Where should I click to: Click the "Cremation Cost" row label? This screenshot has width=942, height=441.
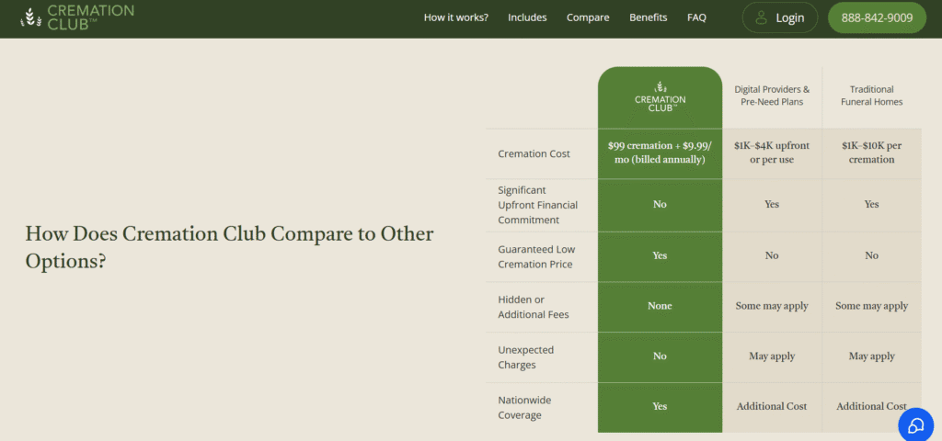pos(534,153)
